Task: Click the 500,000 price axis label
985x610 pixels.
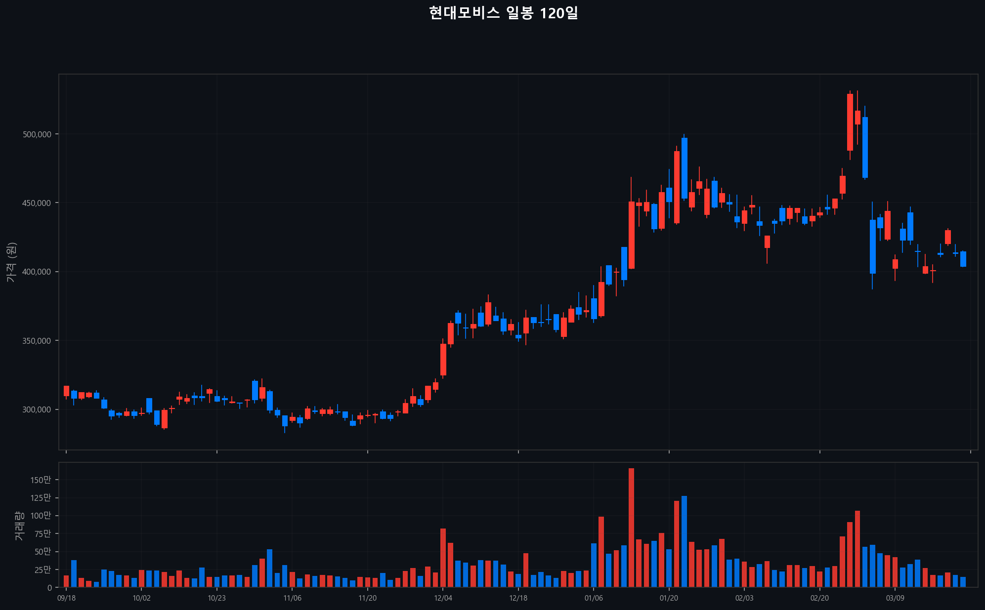Action: (37, 134)
